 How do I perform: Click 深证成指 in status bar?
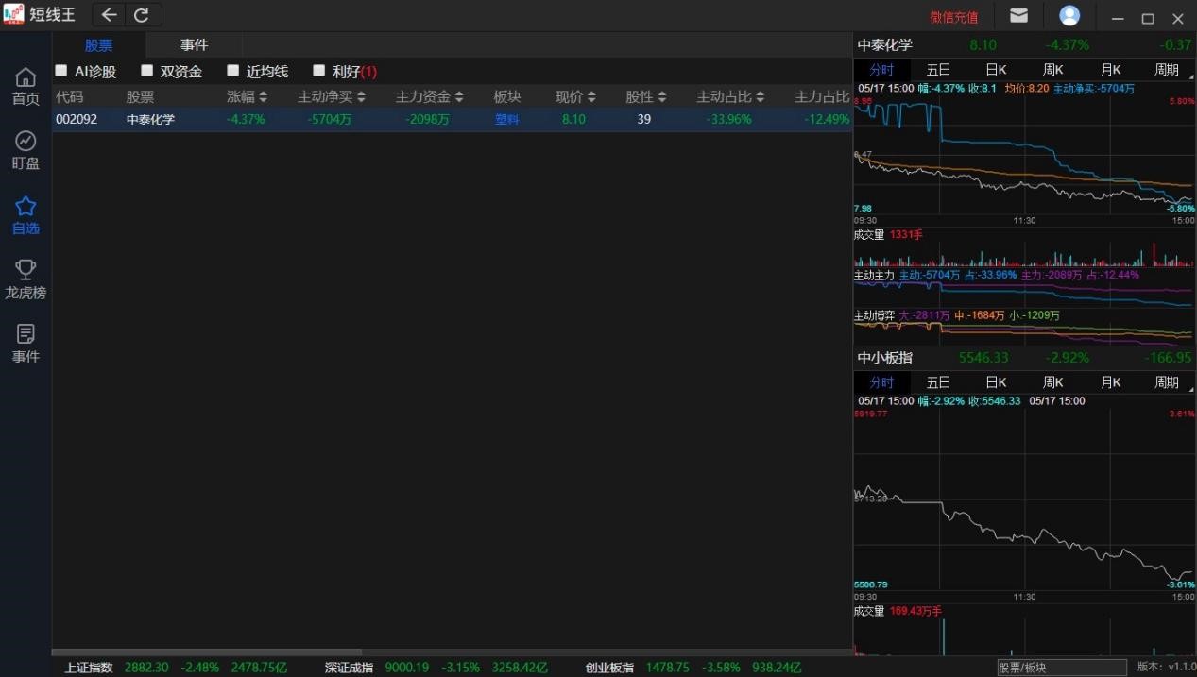(x=349, y=668)
